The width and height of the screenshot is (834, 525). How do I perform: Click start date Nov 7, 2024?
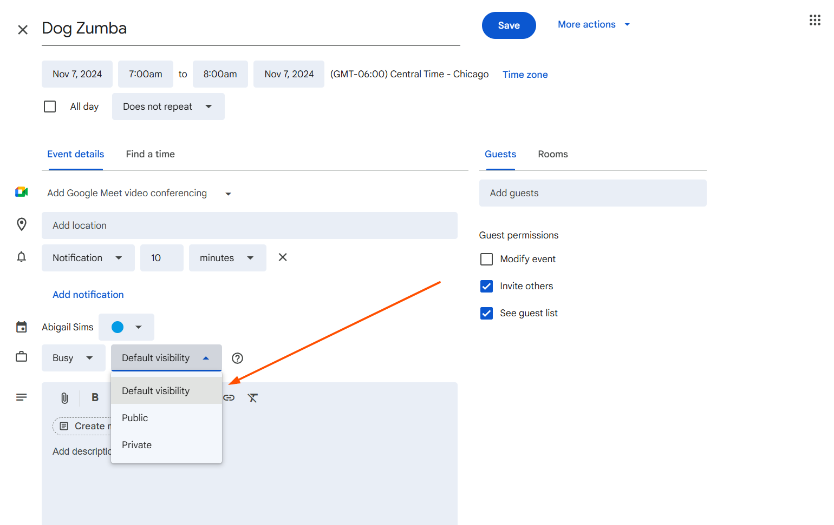point(77,74)
